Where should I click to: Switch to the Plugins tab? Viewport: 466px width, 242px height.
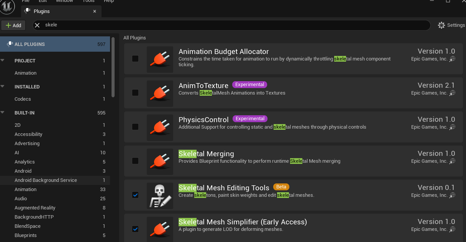(x=61, y=11)
